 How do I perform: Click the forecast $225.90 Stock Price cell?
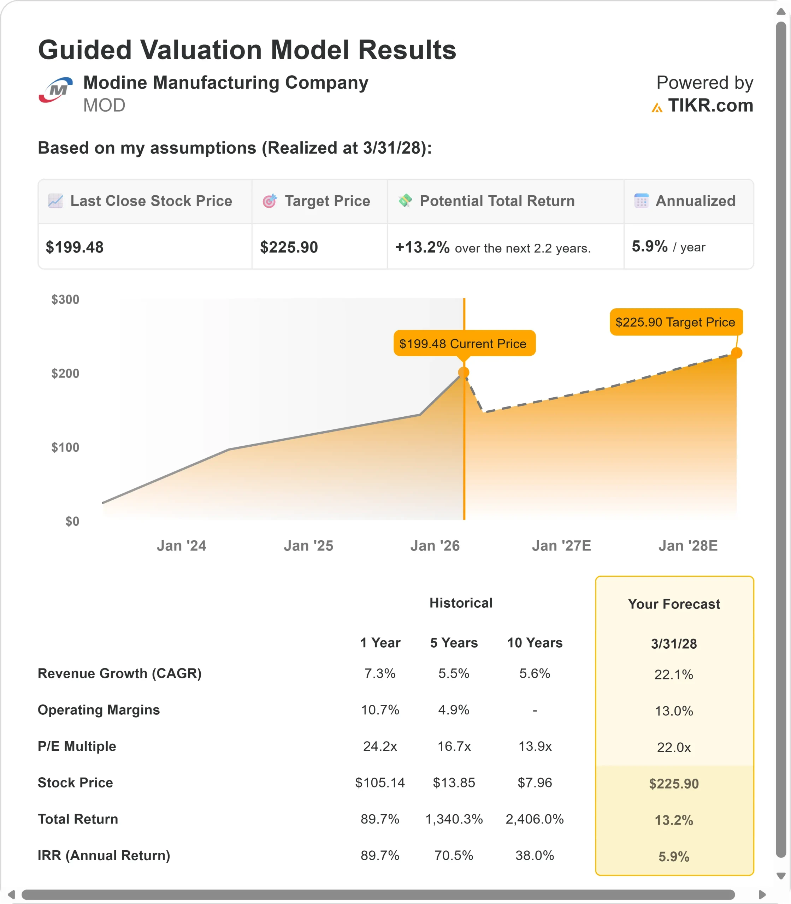[674, 784]
